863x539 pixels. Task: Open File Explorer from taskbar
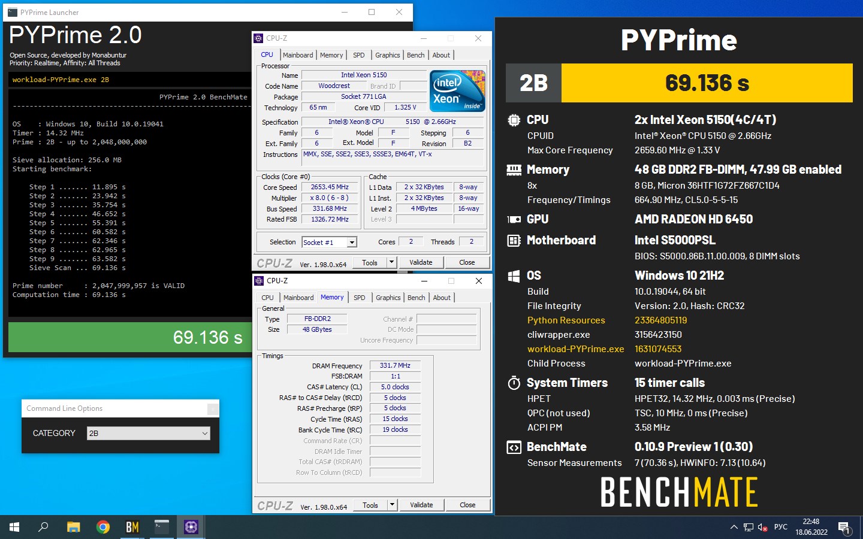(x=73, y=527)
